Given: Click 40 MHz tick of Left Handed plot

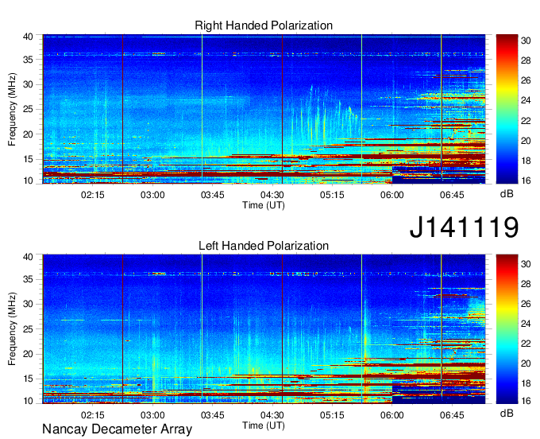Looking at the screenshot, I should [x=29, y=257].
